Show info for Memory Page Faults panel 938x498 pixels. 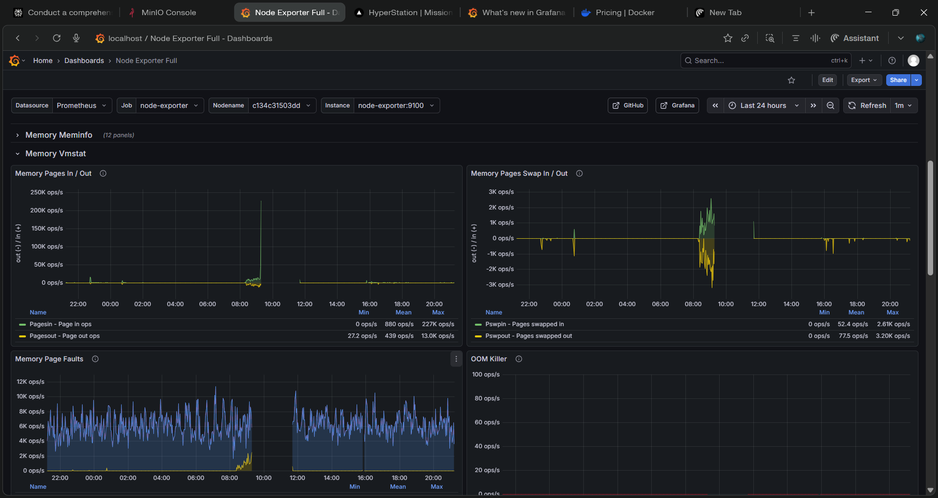95,359
